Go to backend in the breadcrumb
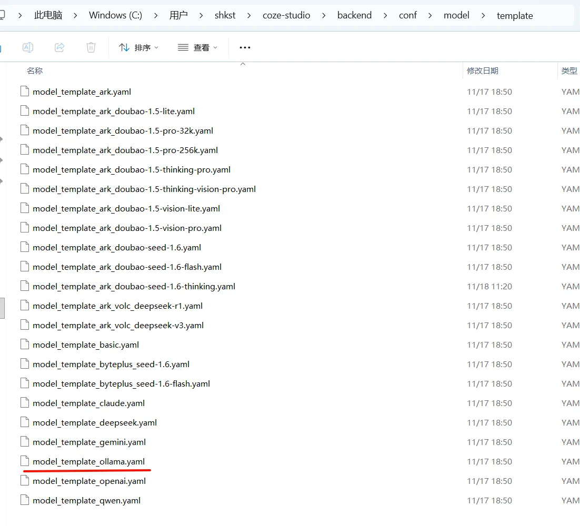This screenshot has height=526, width=580. coord(354,15)
